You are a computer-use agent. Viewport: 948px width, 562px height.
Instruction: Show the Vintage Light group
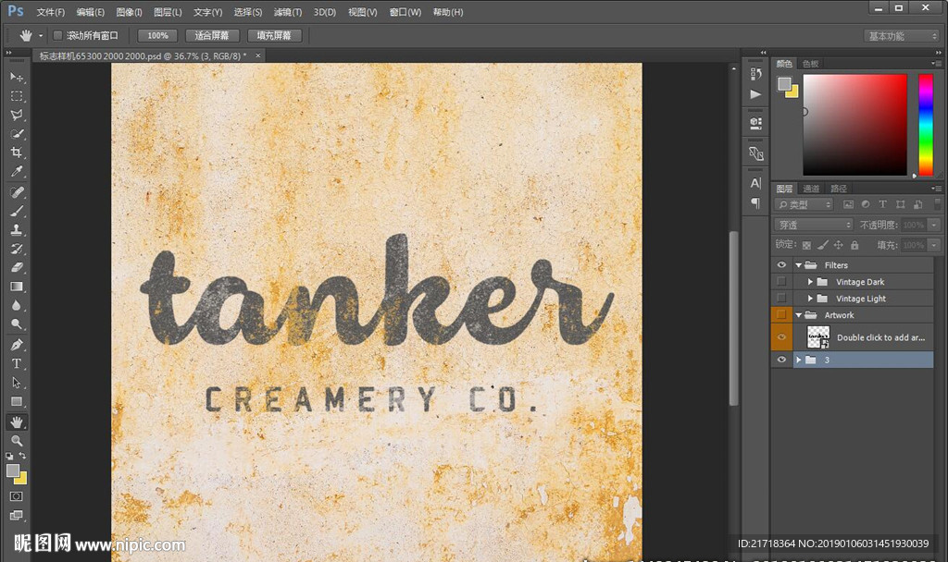click(x=781, y=299)
